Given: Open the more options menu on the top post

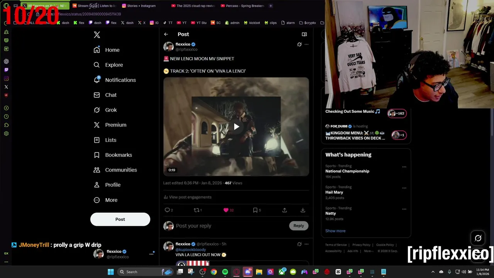Looking at the screenshot, I should (306, 44).
